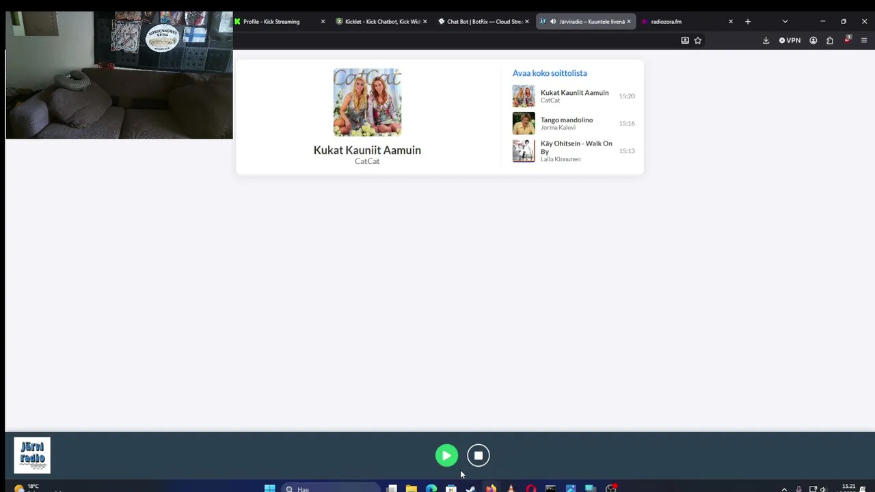The image size is (875, 492).
Task: Click the taskbar clock showing 15.21
Action: coord(848,488)
